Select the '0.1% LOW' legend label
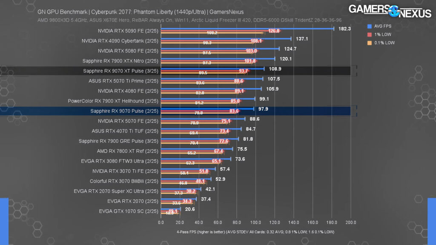The image size is (436, 245). pos(384,43)
